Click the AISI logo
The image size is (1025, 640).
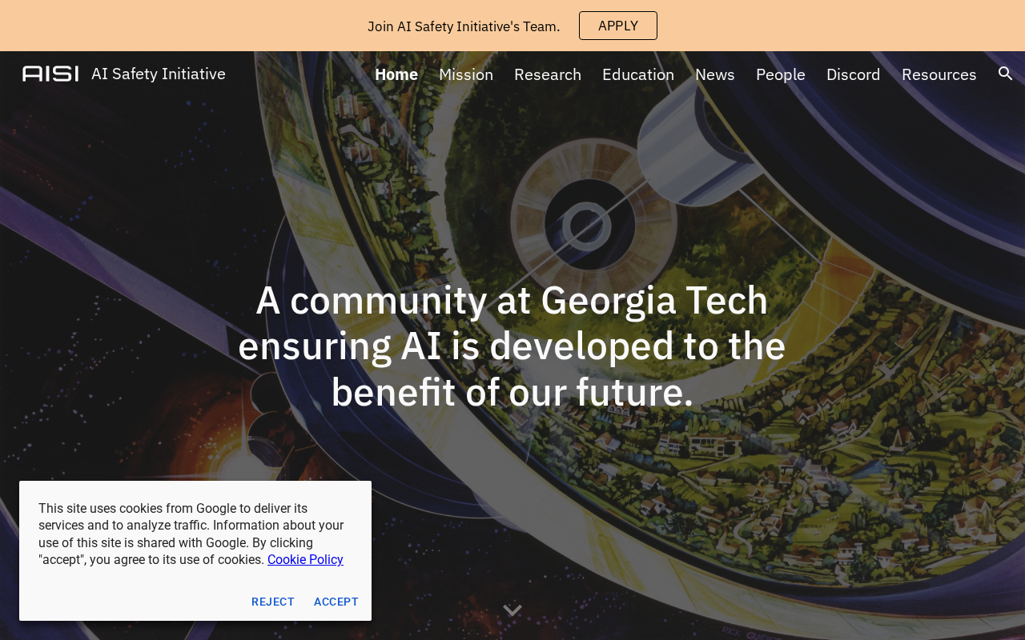[x=50, y=74]
